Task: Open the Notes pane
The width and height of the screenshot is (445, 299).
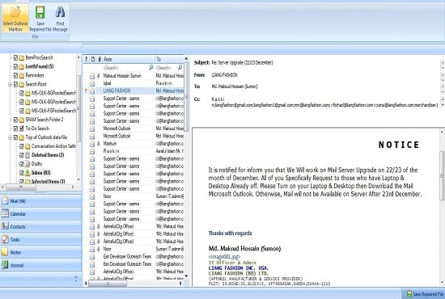Action: coord(40,252)
